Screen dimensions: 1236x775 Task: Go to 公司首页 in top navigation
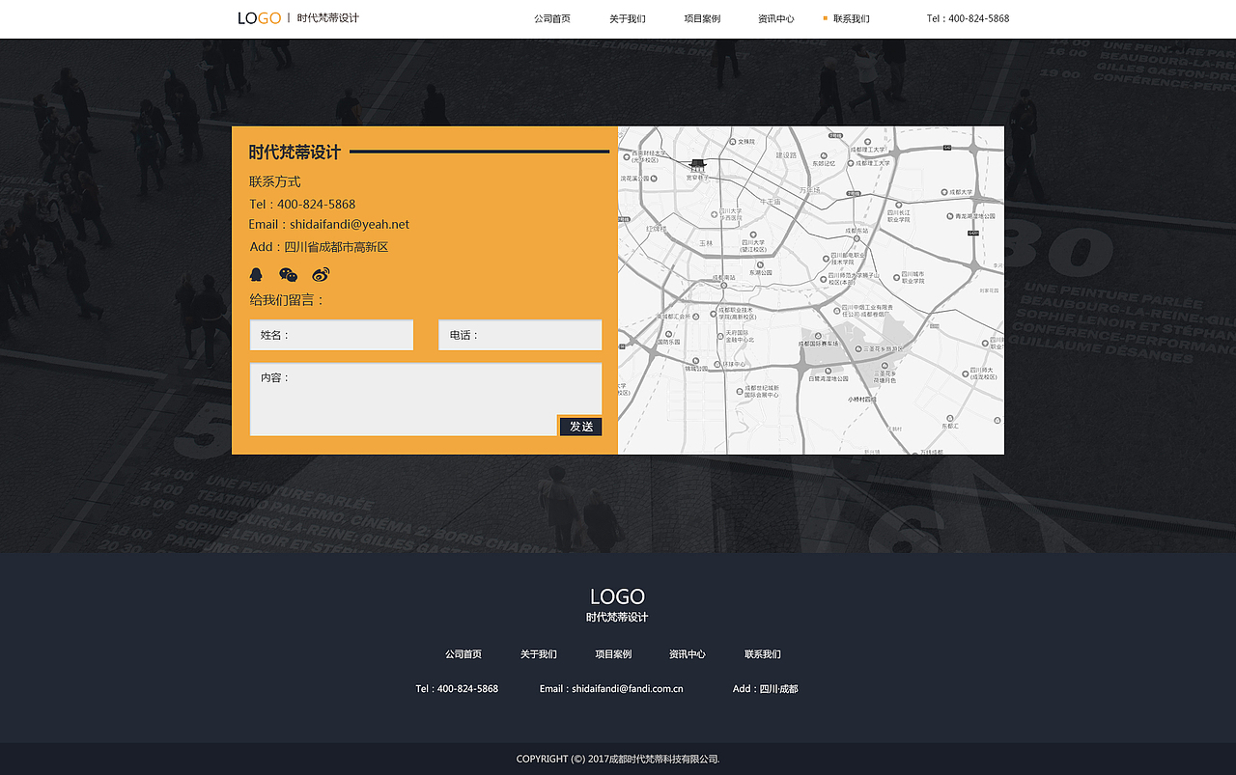pos(552,18)
